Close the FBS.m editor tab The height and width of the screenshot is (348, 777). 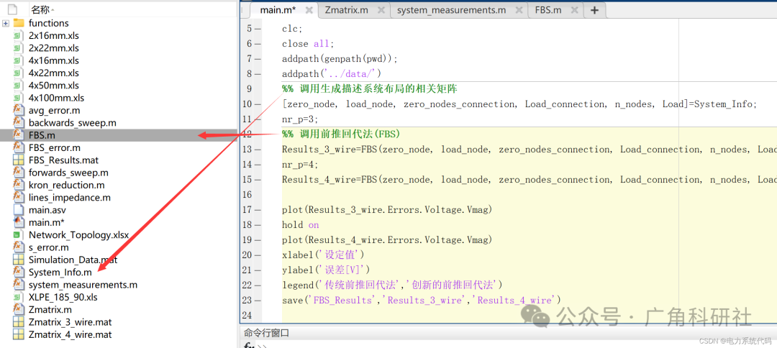[x=574, y=10]
